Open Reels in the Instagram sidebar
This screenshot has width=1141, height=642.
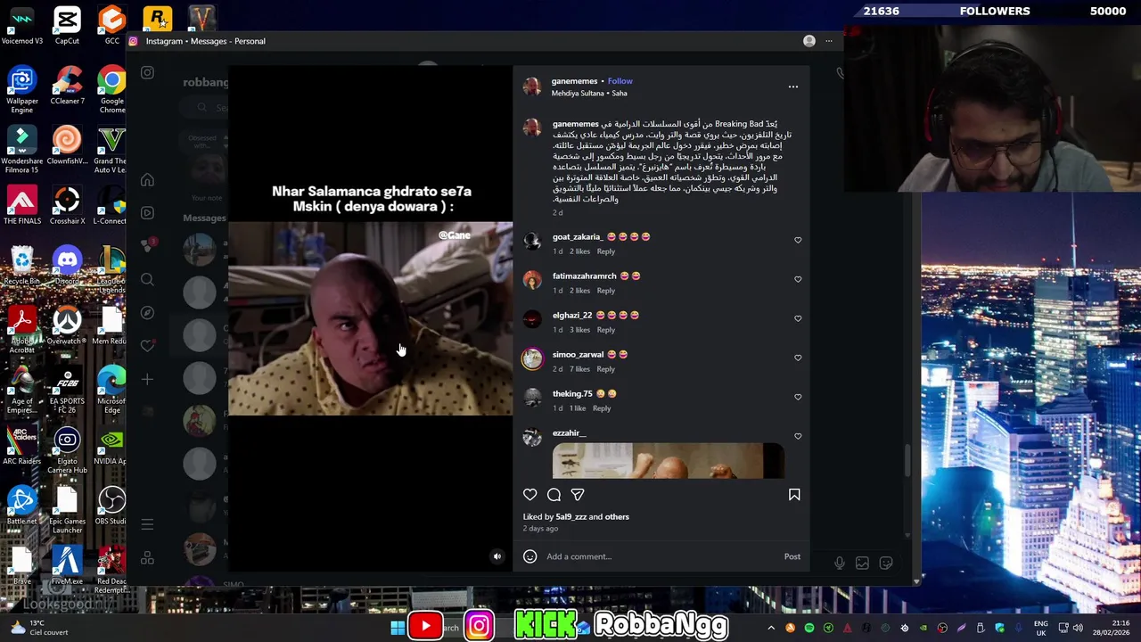(x=147, y=213)
